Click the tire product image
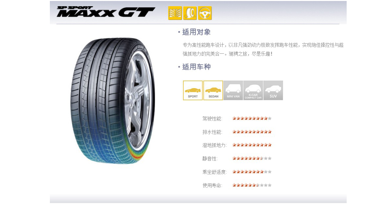This screenshot has height=206, width=387. [113, 101]
